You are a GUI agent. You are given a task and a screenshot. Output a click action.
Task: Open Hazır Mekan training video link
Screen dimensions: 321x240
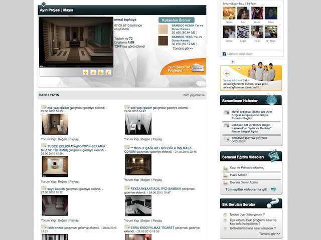point(238,175)
